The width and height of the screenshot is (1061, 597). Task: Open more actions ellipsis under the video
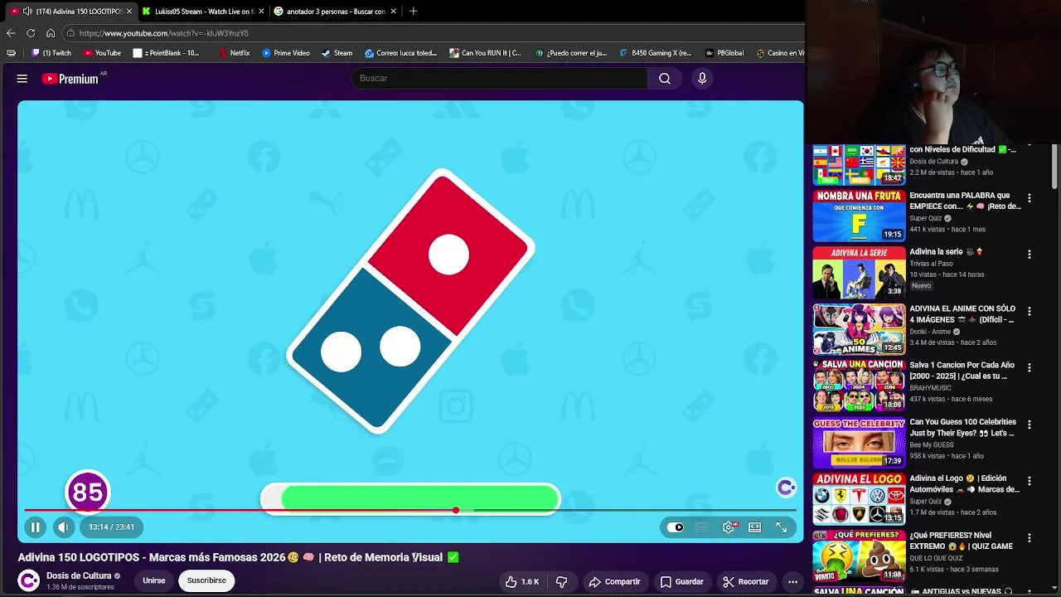click(792, 581)
